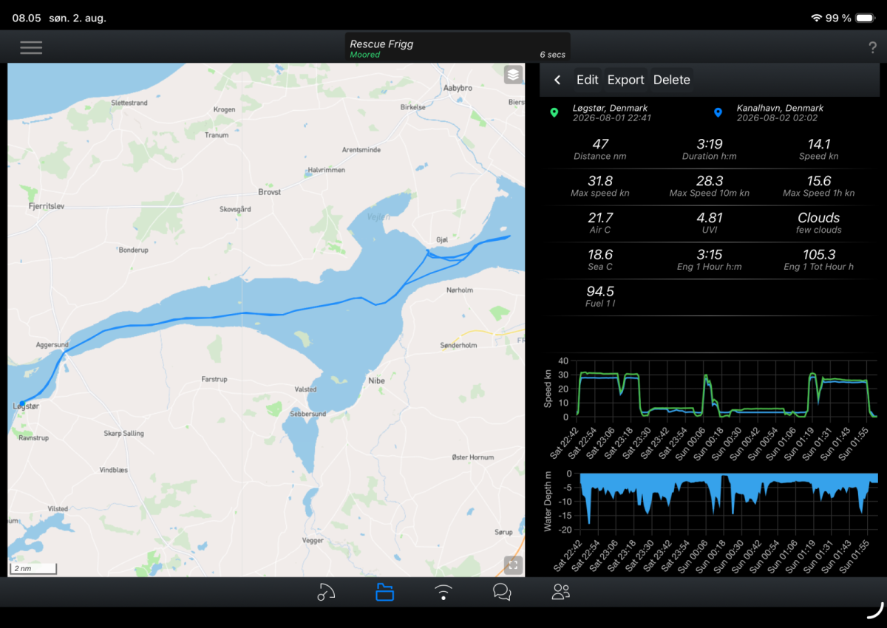Click the water depth chart area
The width and height of the screenshot is (887, 628).
coord(728,502)
